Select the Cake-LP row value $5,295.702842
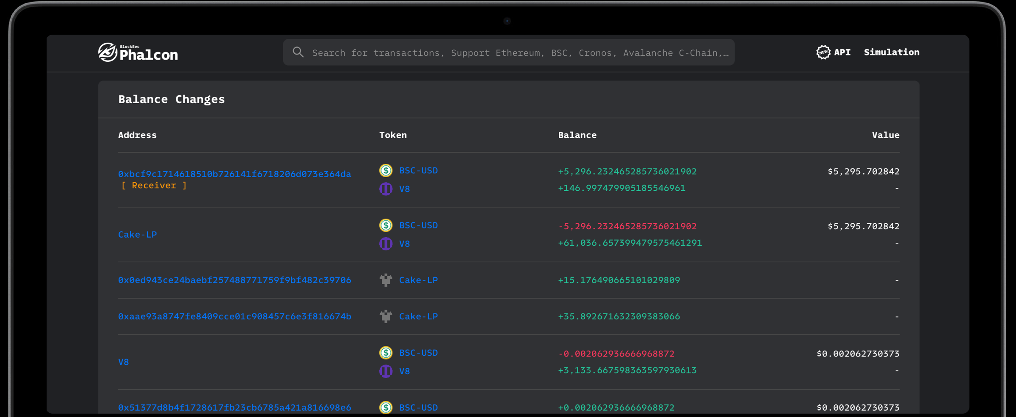Screen dimensions: 1016x417 coord(864,226)
